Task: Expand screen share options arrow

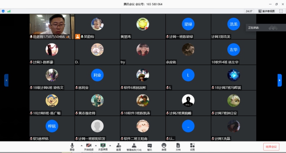Action: (x=110, y=146)
